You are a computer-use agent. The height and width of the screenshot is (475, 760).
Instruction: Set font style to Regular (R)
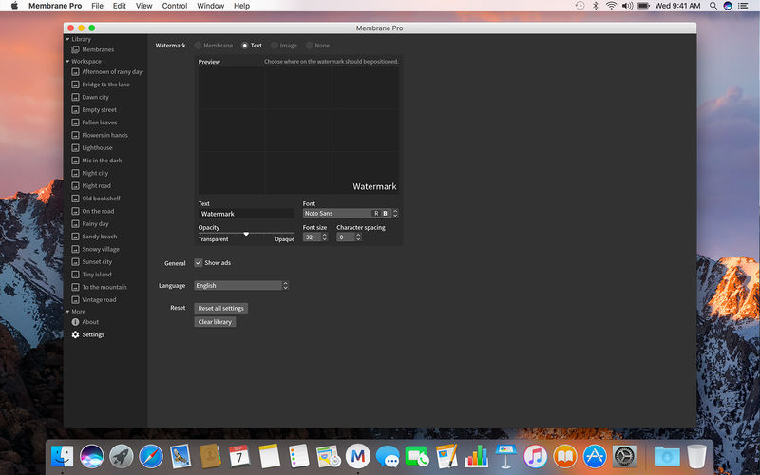[376, 213]
